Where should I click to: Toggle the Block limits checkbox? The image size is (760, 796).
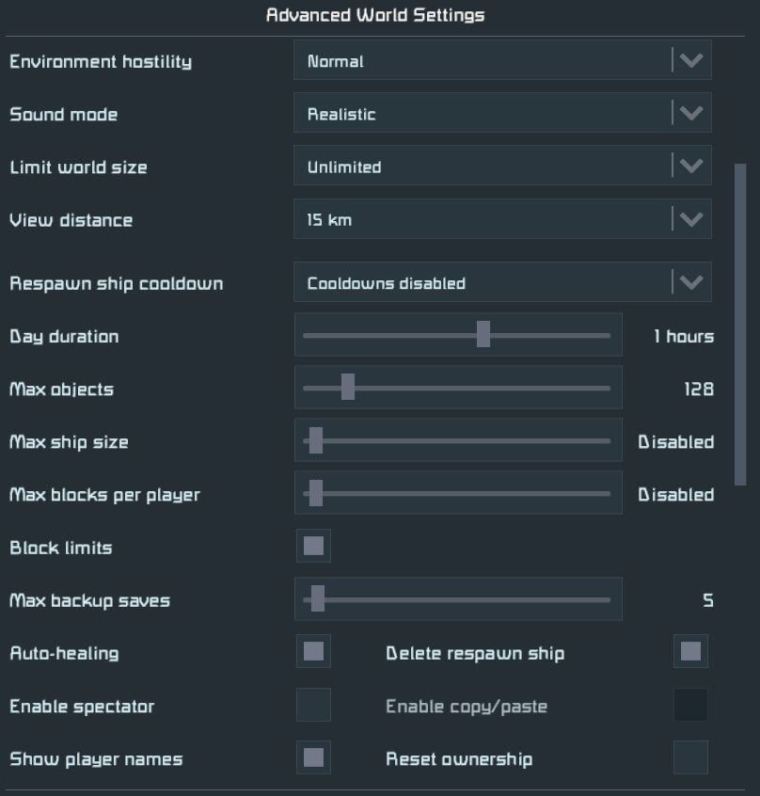pos(314,547)
